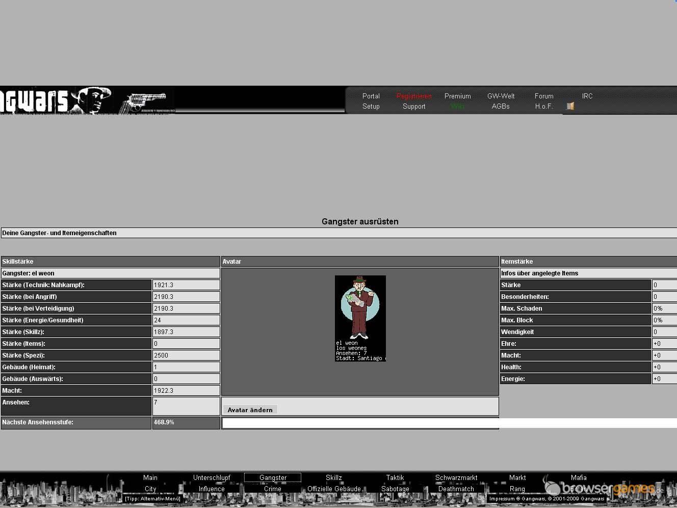The height and width of the screenshot is (508, 677).
Task: Visit the Schwarzmarkt menu item
Action: point(456,477)
